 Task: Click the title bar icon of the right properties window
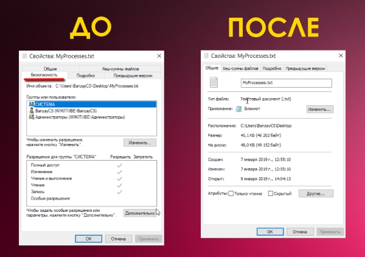207,55
